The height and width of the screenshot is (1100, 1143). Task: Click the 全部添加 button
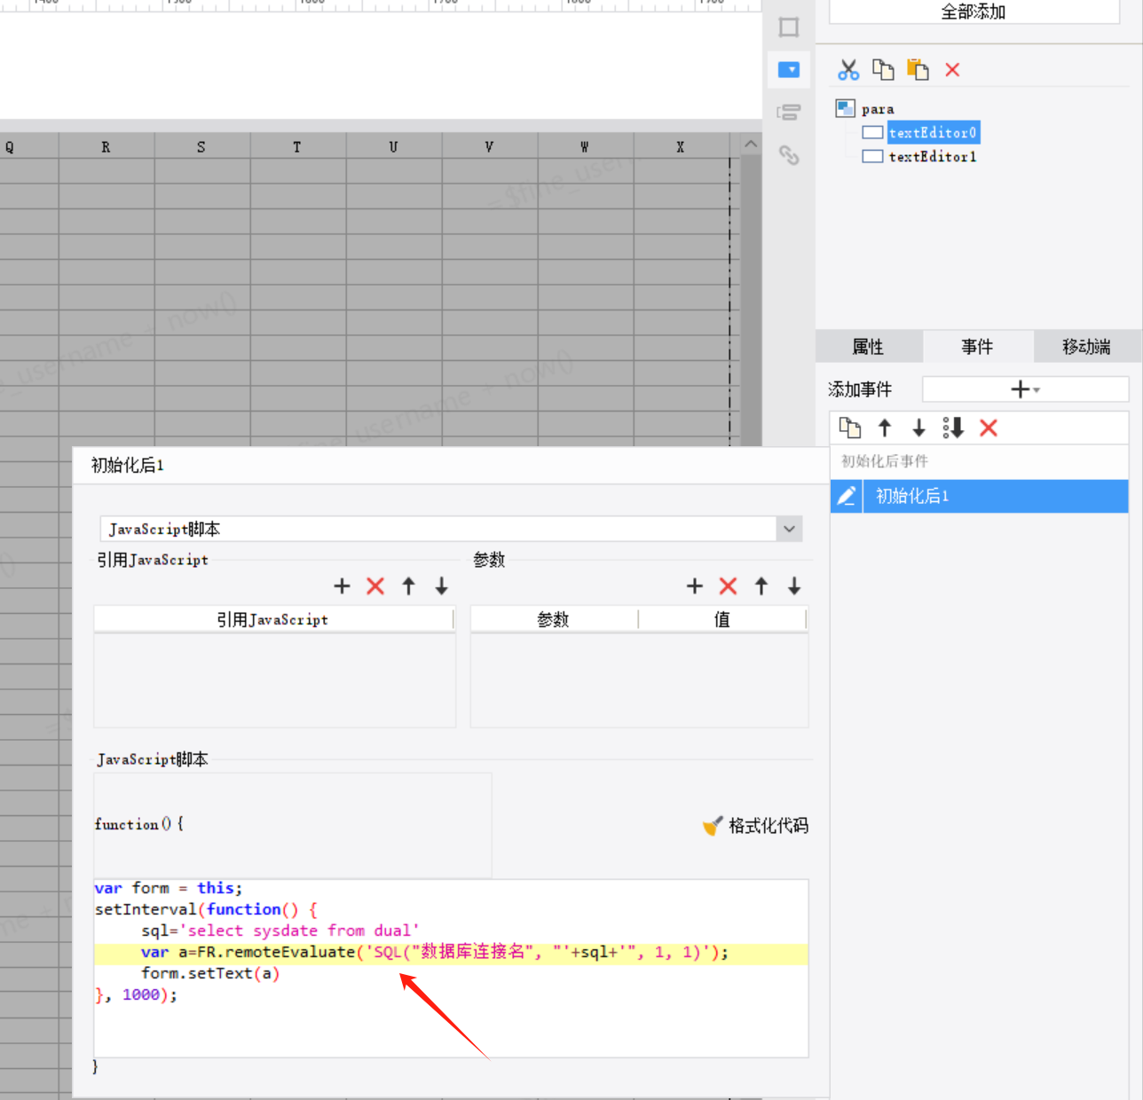974,12
